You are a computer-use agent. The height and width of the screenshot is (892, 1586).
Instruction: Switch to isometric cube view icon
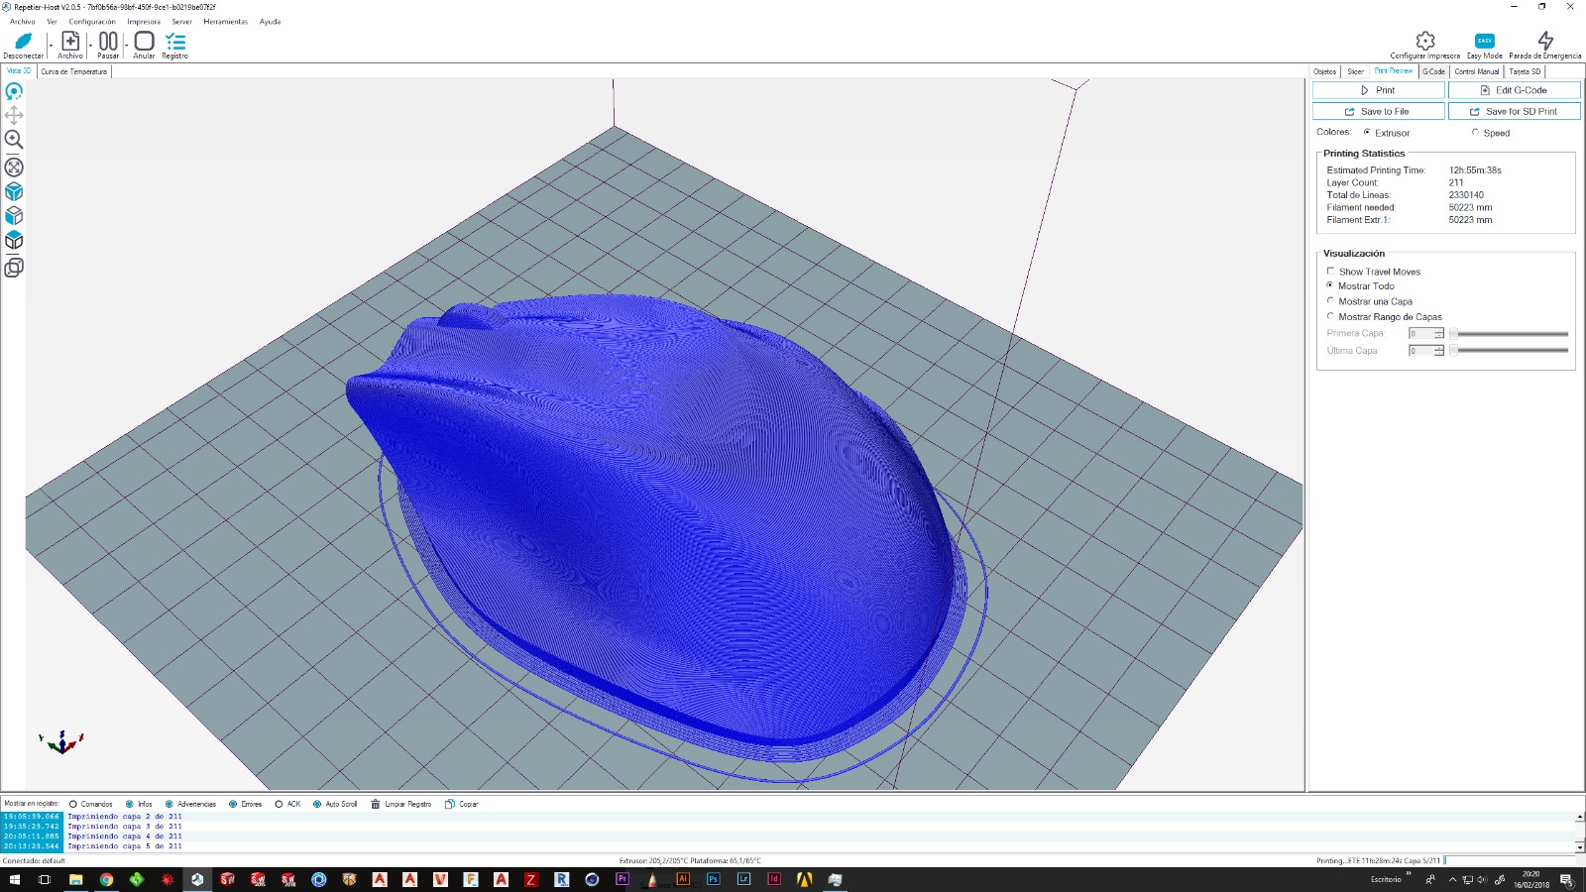pyautogui.click(x=14, y=191)
